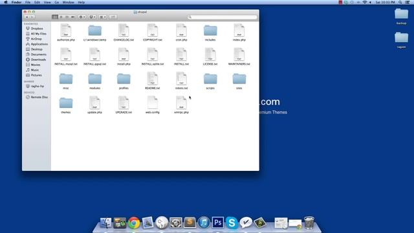Select the cron.php file icon

[181, 30]
